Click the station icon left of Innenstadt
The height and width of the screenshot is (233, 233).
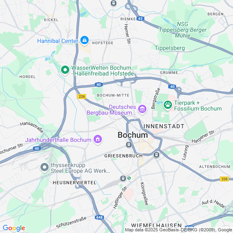click(129, 144)
